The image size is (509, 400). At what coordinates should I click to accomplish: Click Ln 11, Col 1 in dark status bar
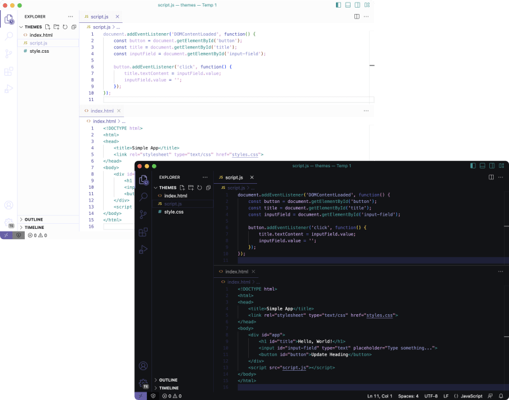point(379,396)
